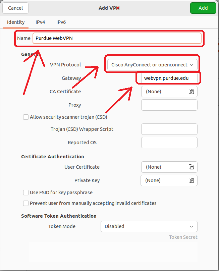This screenshot has height=271, width=219.
Task: Open the CA Certificate (None) chooser
Action: (164, 92)
